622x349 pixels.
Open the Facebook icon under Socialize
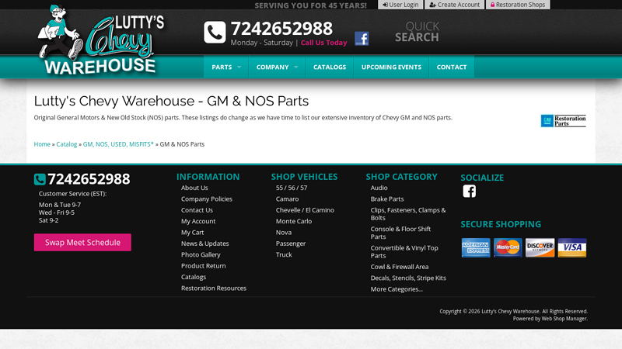coord(469,192)
